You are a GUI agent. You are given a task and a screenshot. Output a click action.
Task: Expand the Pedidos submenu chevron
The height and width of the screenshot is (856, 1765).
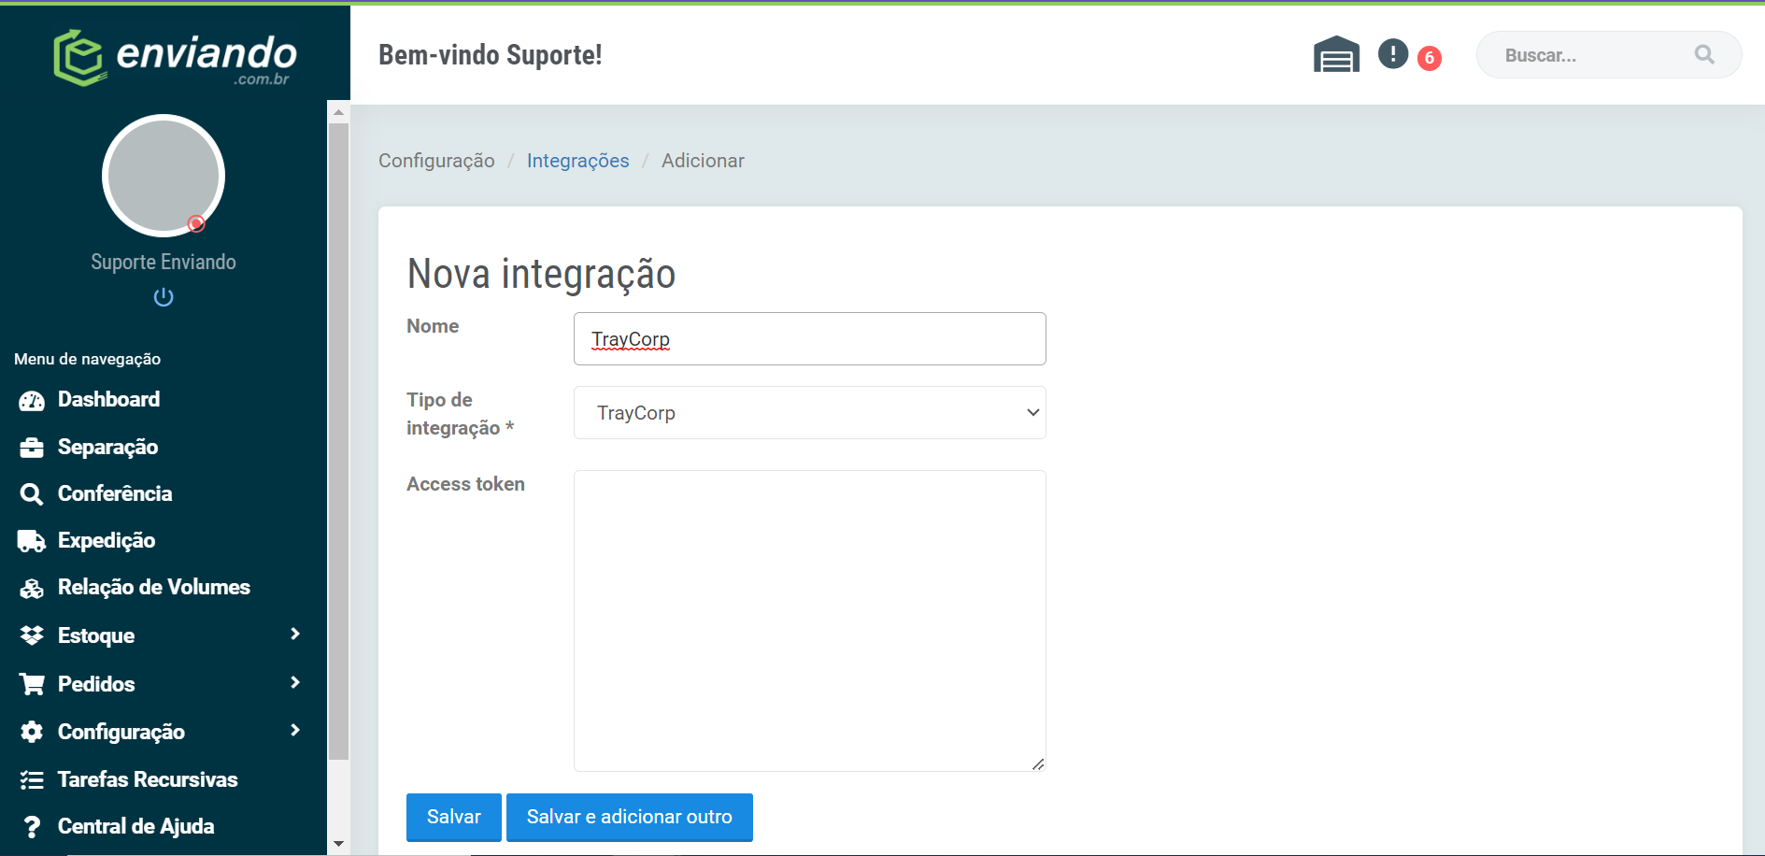coord(295,683)
